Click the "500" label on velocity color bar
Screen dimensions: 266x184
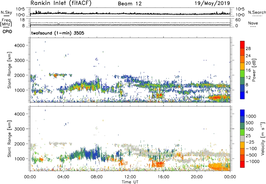tap(250, 123)
